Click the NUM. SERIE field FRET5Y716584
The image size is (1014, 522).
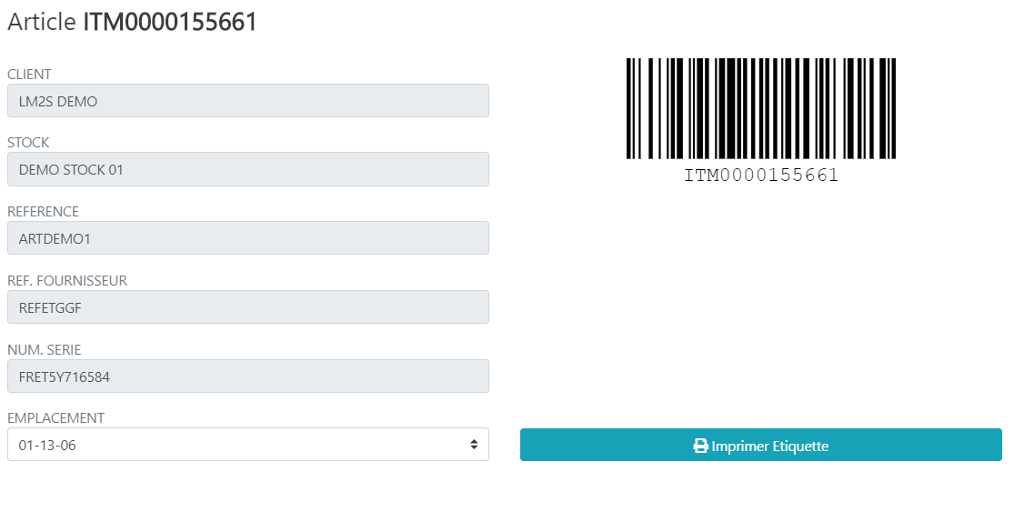tap(247, 376)
